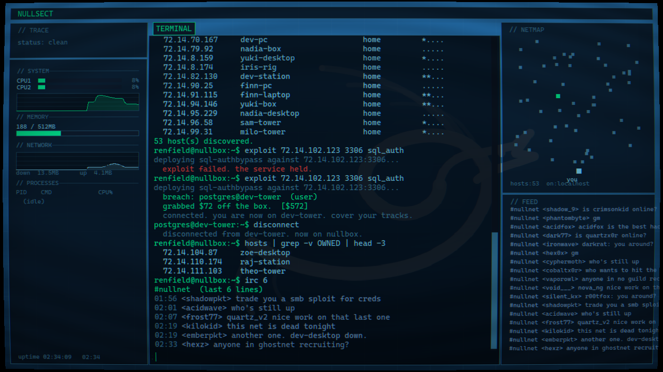Select host 72.14.104.87 zoe-desktop
The height and width of the screenshot is (372, 663).
226,253
